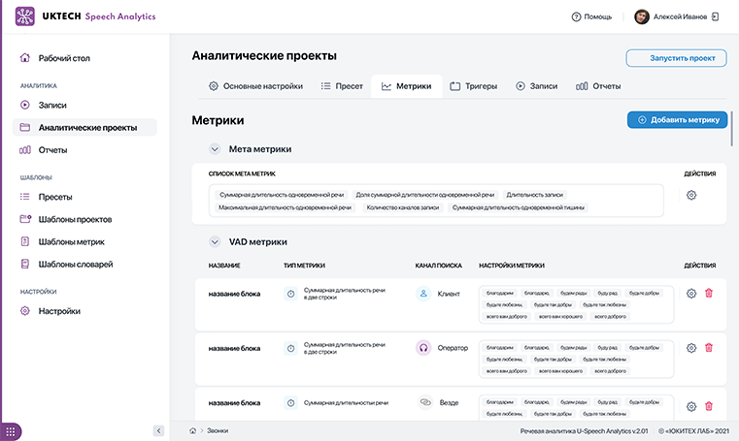
Task: Select the Длительность записи meta metric tag
Action: 534,195
